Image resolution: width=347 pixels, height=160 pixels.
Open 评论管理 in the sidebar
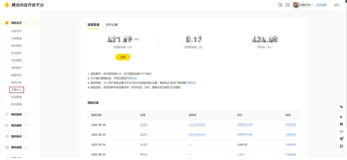(x=16, y=60)
